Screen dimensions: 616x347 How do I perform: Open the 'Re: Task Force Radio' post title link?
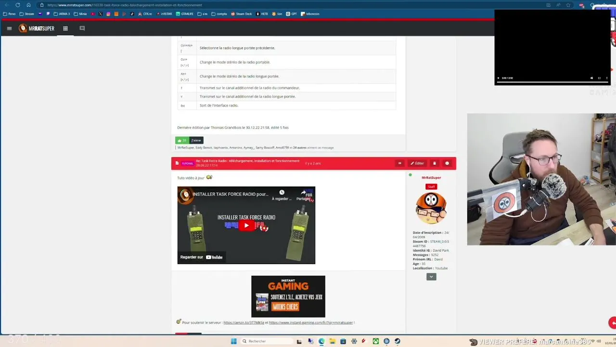pos(247,161)
